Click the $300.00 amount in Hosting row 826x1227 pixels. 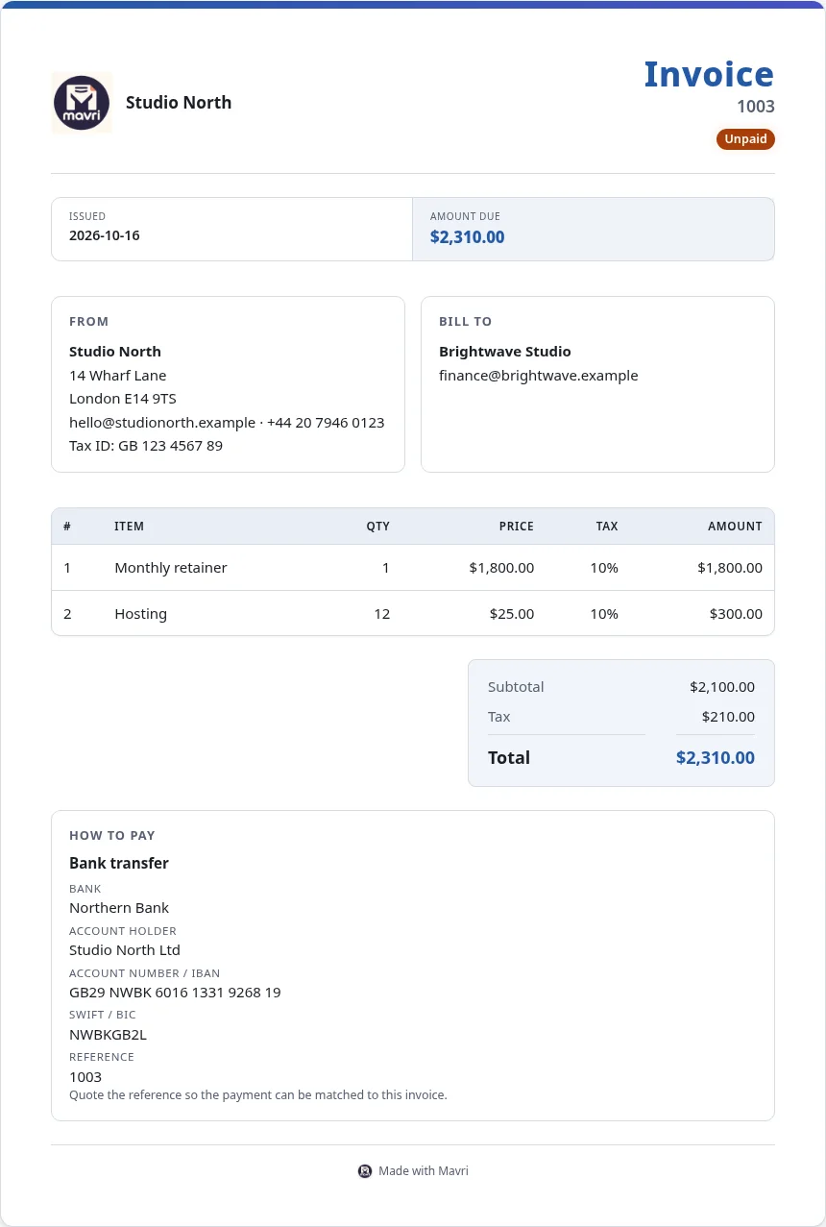pyautogui.click(x=737, y=614)
